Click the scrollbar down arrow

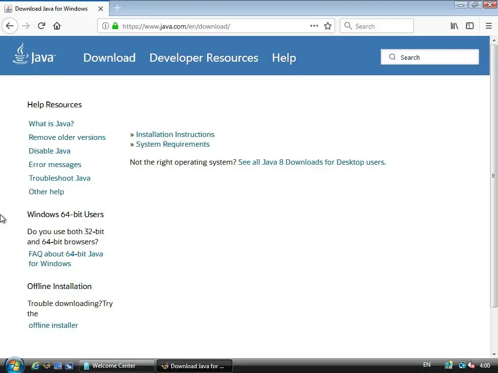click(x=494, y=355)
